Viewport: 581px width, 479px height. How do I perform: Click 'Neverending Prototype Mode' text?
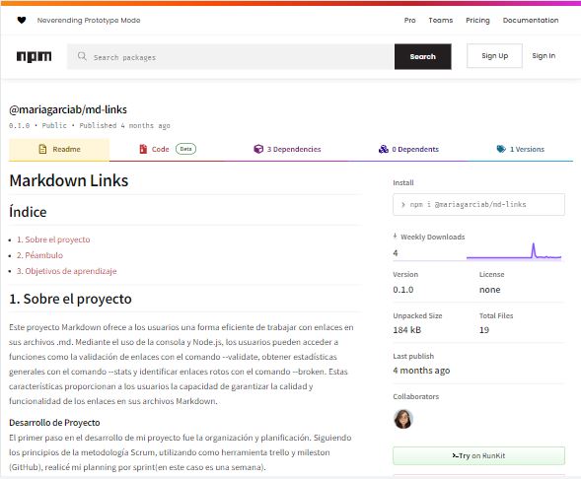coord(89,21)
